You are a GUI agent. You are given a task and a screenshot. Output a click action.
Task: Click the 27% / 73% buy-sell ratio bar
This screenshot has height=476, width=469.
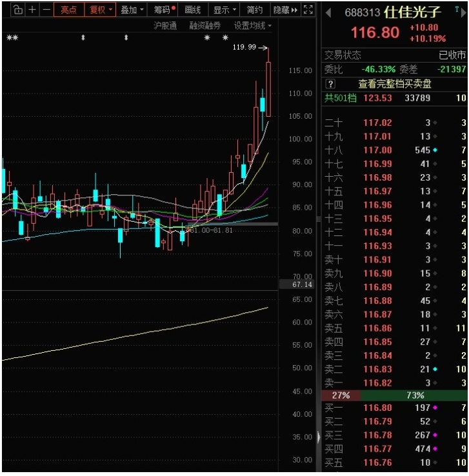pos(394,395)
